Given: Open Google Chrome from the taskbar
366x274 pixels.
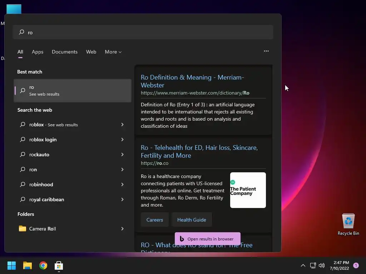Looking at the screenshot, I should [43, 265].
